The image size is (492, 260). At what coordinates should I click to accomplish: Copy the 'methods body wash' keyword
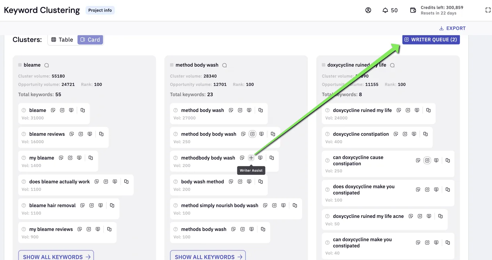[263, 229]
